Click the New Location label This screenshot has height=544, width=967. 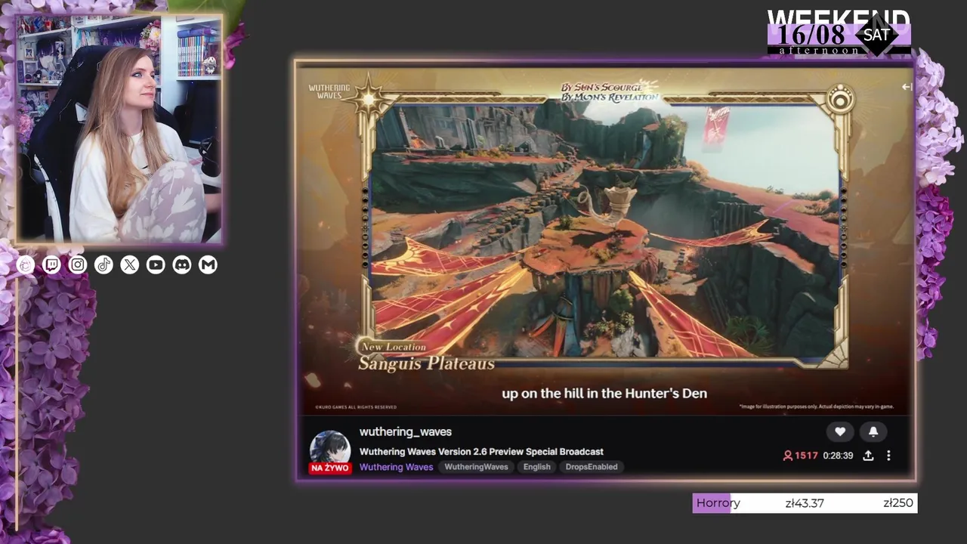(394, 347)
